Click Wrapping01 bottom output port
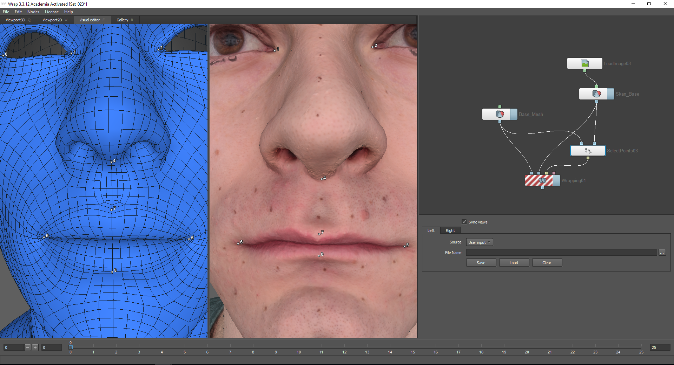This screenshot has width=674, height=365. [543, 188]
